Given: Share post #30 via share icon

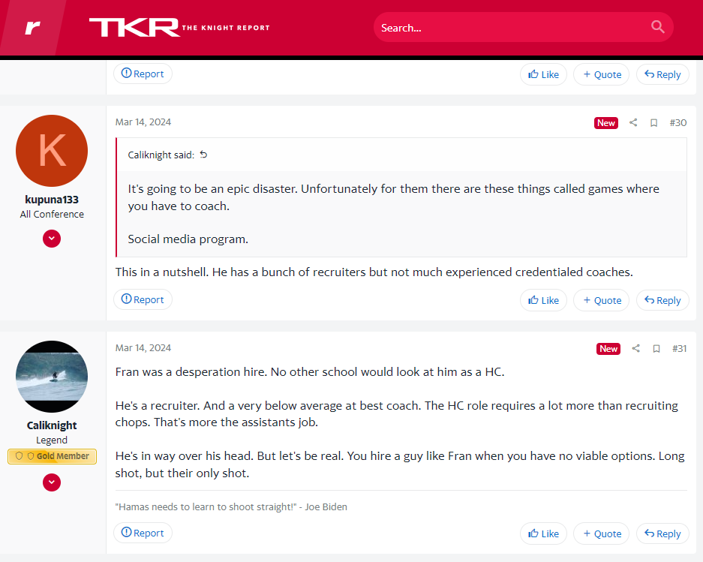Looking at the screenshot, I should 633,123.
